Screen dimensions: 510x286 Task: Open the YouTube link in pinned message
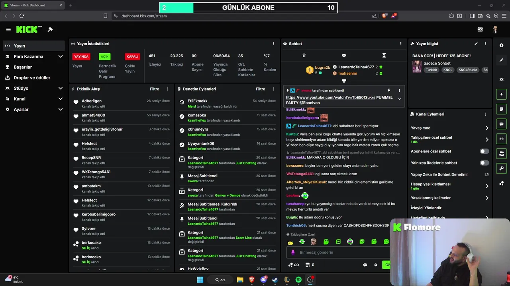[330, 97]
